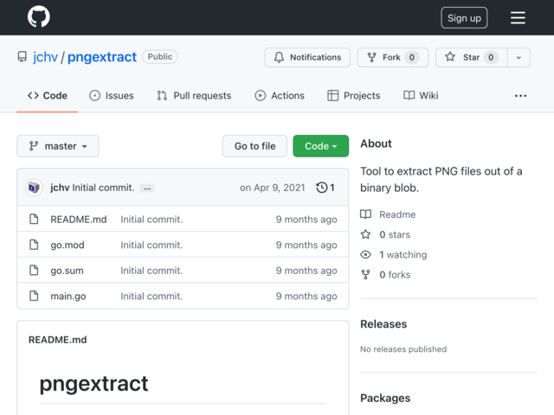Click the go.mod file icon
The image size is (554, 415).
point(34,245)
